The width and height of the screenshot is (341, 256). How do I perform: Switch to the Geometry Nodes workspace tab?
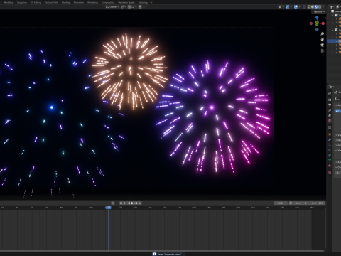[x=126, y=2]
